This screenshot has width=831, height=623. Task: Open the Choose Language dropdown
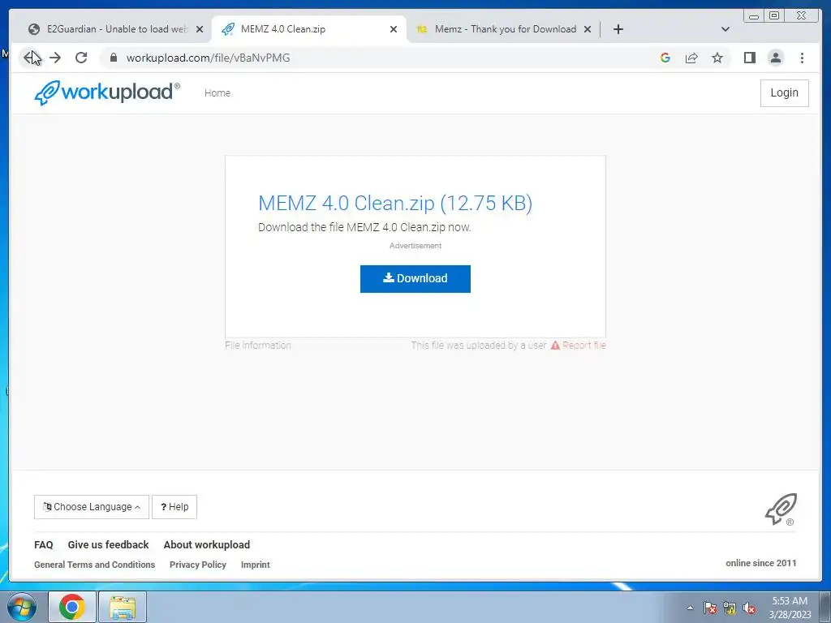92,507
